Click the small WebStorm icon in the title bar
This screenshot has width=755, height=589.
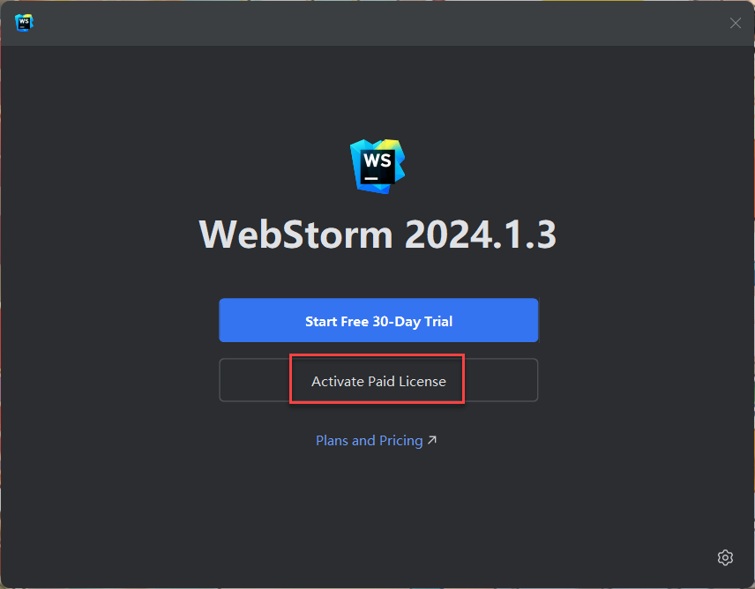pyautogui.click(x=24, y=23)
